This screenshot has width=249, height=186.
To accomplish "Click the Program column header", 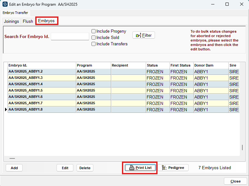I will point(93,65).
